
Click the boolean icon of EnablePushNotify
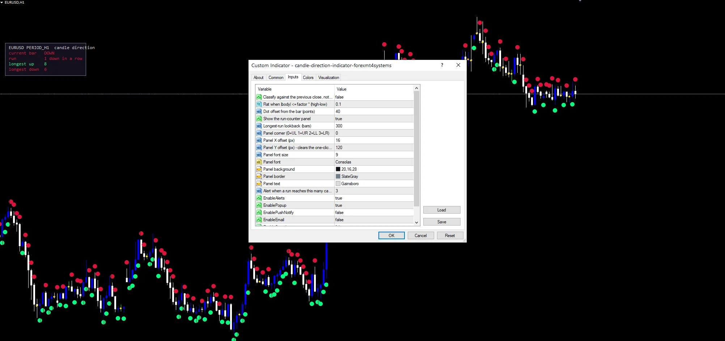point(259,213)
